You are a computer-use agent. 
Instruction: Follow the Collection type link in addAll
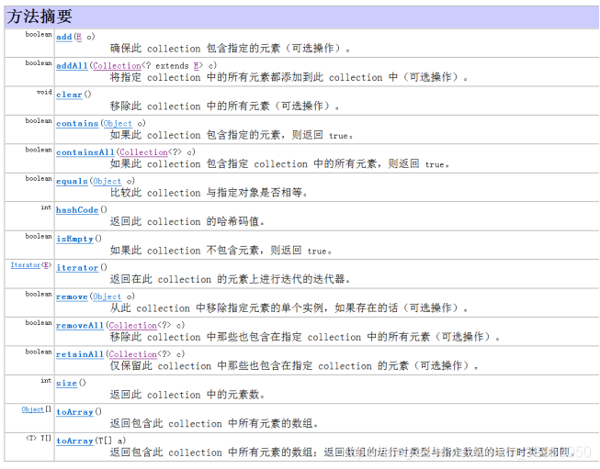[117, 66]
